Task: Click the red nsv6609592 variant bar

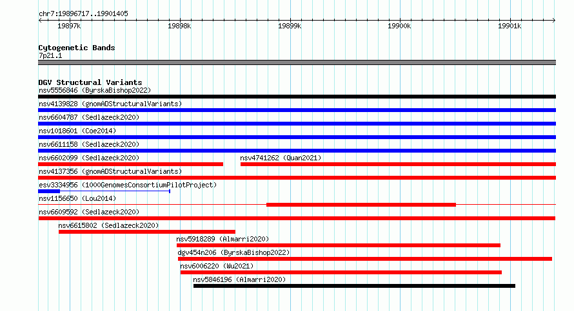Action: (x=297, y=218)
